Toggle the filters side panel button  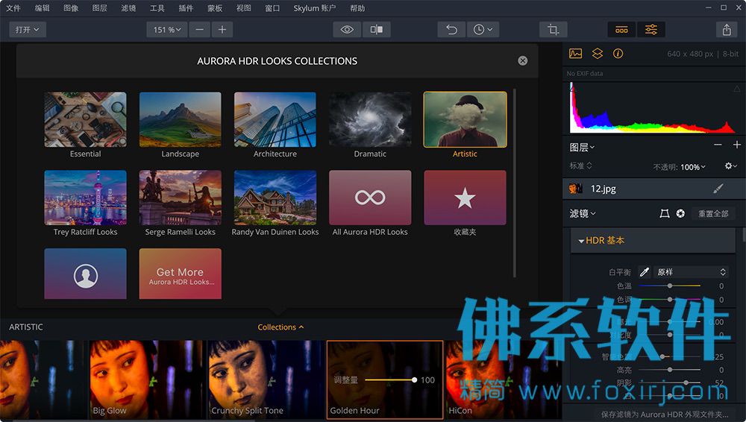[x=651, y=30]
